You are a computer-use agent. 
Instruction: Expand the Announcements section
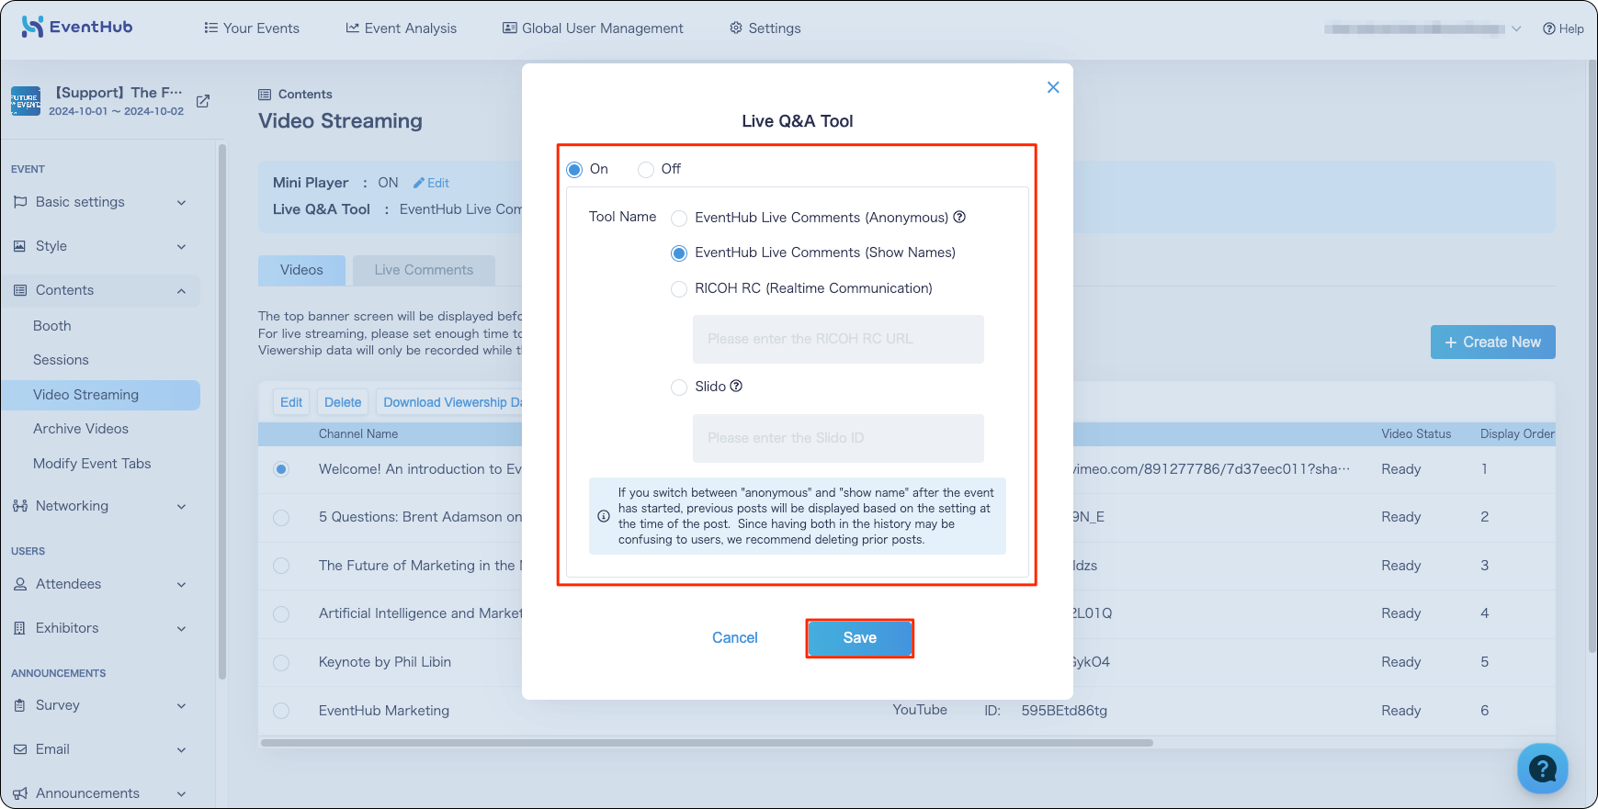click(100, 793)
